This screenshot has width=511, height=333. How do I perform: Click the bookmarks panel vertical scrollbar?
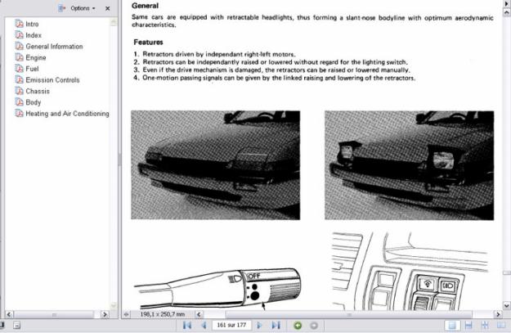(114, 164)
